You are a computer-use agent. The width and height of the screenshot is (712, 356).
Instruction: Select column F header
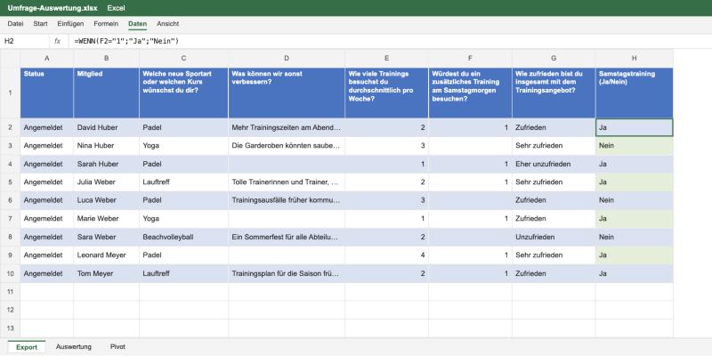tap(471, 58)
